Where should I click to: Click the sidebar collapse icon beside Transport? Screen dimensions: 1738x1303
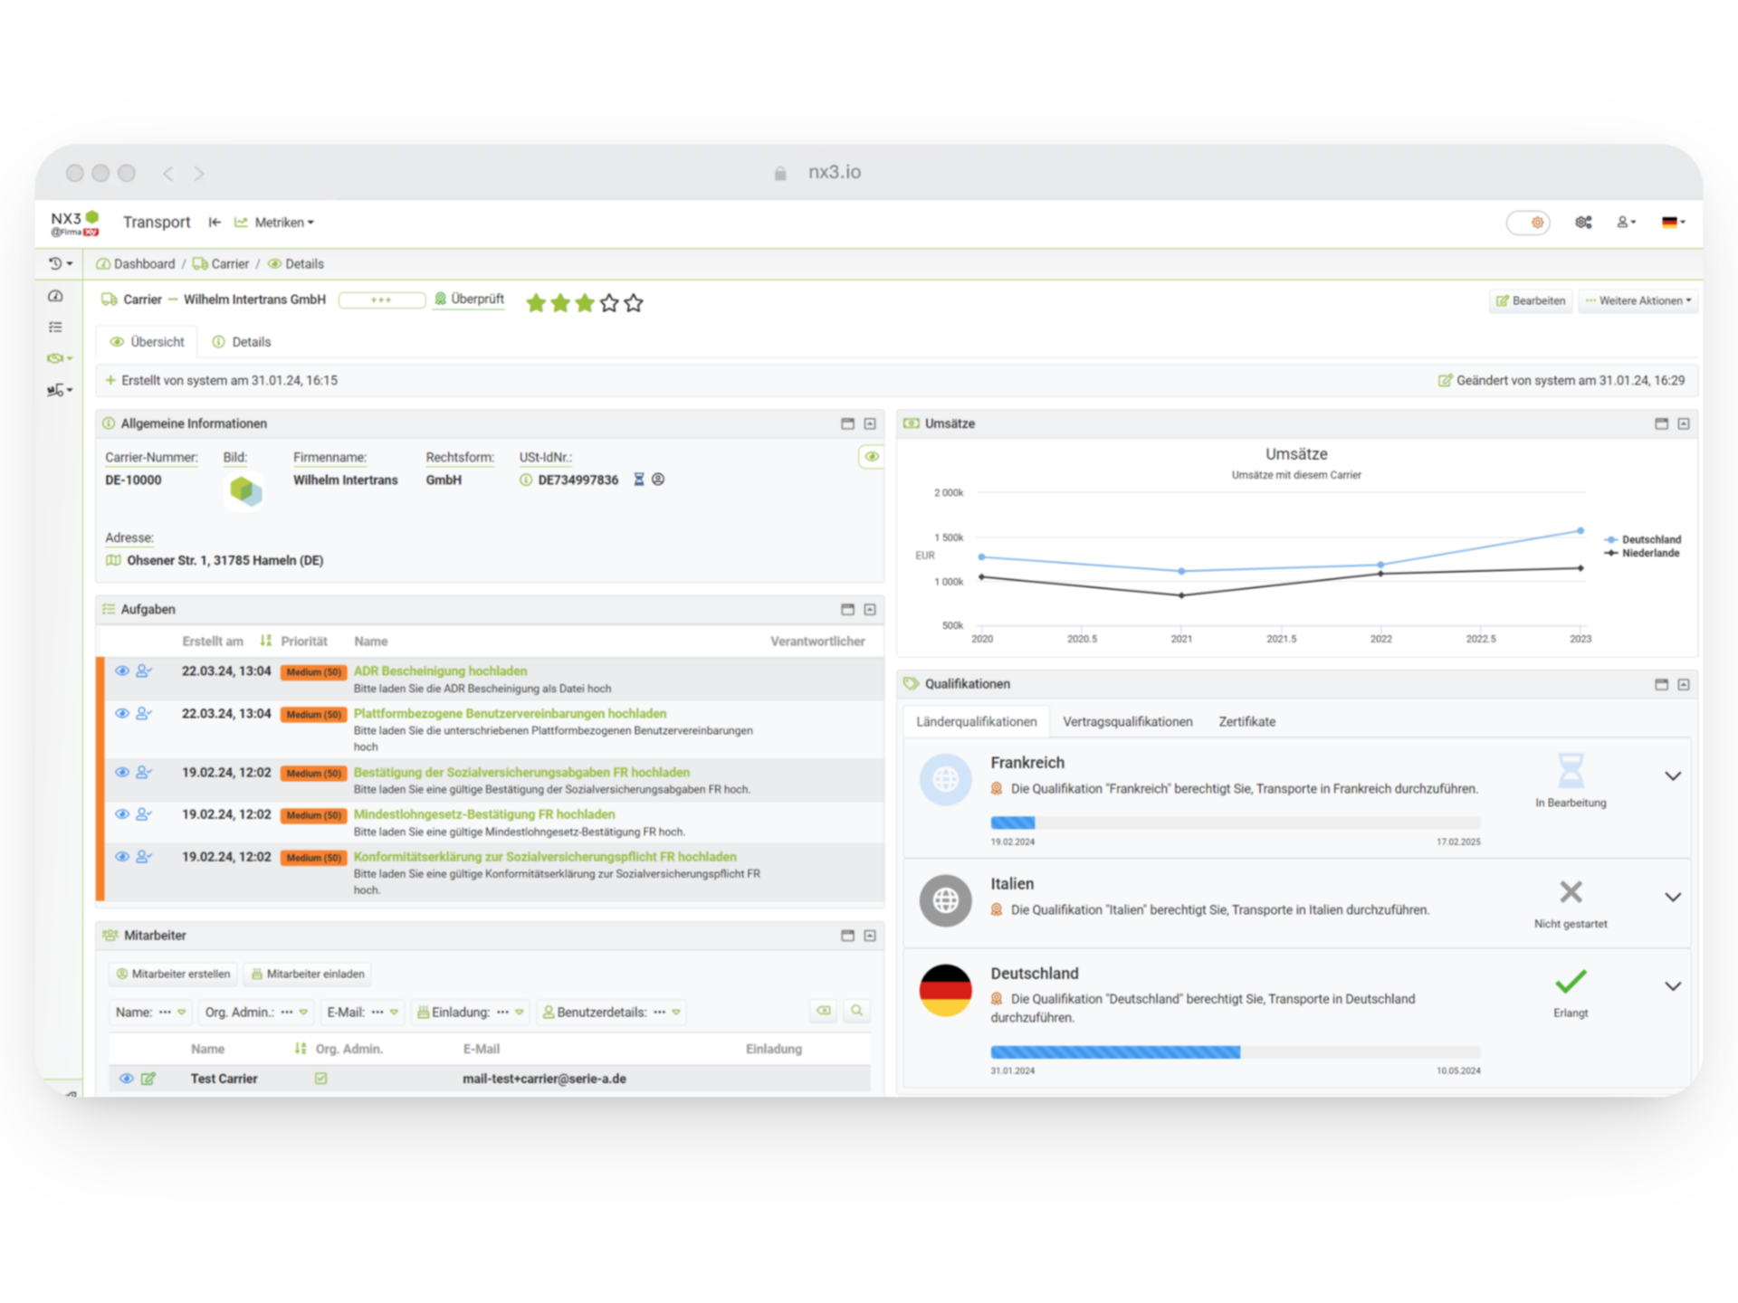tap(215, 223)
